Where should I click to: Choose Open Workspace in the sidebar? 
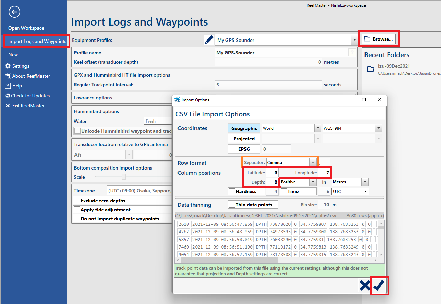[x=26, y=28]
